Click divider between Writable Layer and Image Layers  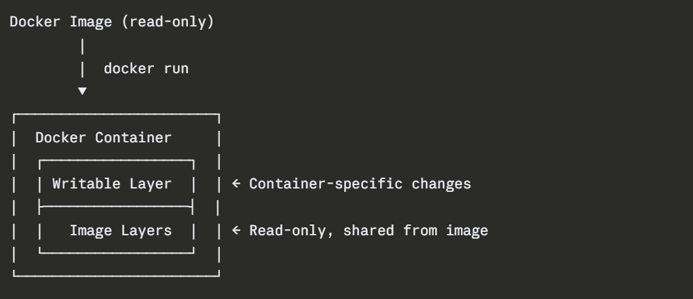(117, 205)
